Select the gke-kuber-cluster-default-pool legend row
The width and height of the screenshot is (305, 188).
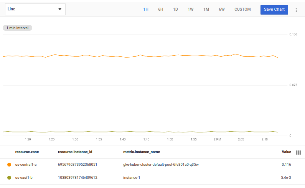pos(161,165)
